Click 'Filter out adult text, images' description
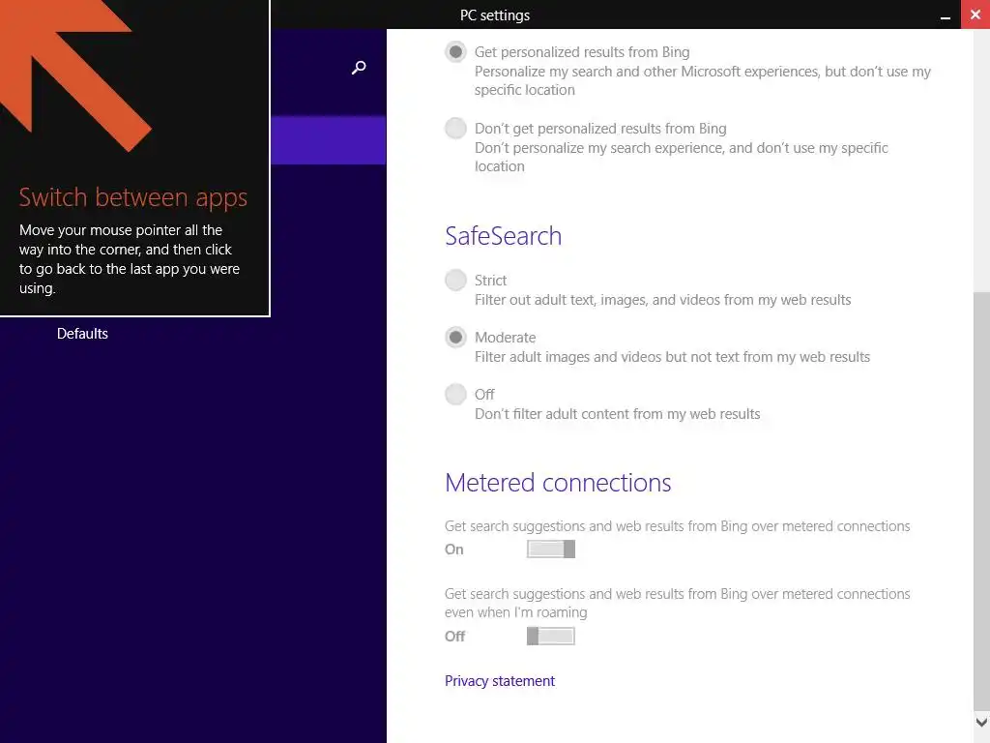The image size is (990, 743). pyautogui.click(x=663, y=300)
